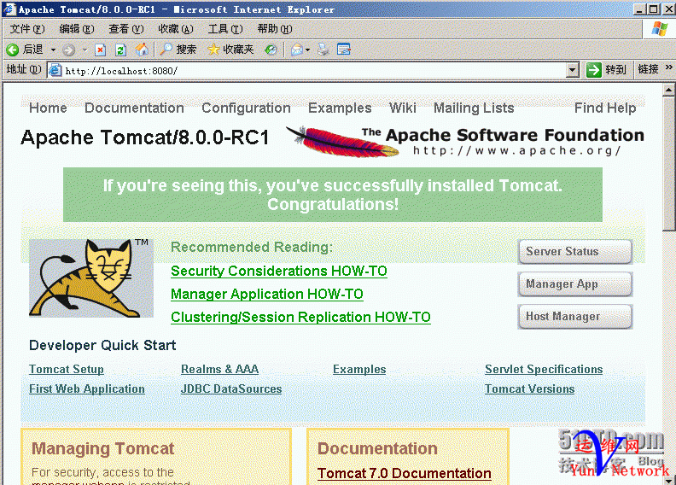Expand the Links toolbar chevron

(x=668, y=67)
